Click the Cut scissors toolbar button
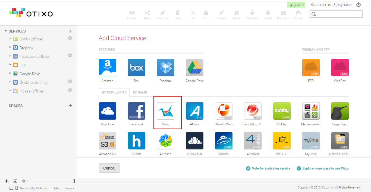Image resolution: width=371 pixels, height=192 pixels. (193, 15)
